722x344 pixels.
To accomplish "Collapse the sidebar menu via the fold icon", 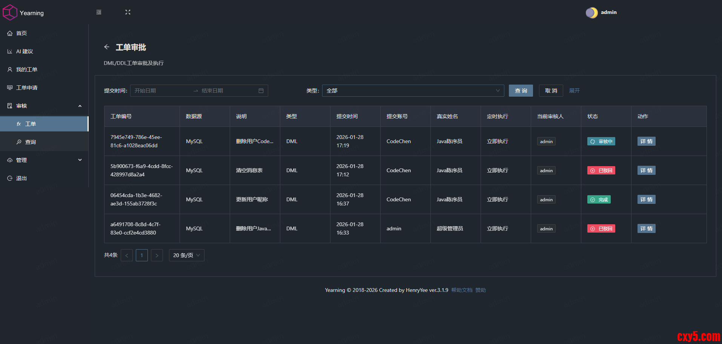I will tap(99, 12).
